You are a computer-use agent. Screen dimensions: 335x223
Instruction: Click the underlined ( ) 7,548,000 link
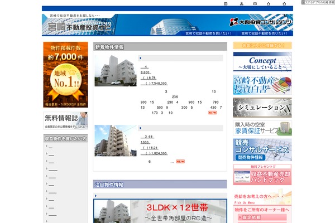point(154,84)
